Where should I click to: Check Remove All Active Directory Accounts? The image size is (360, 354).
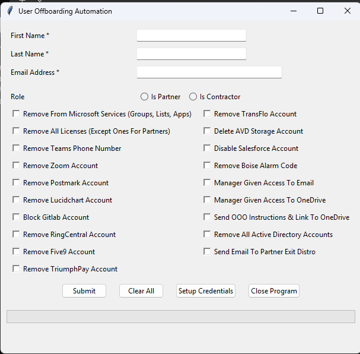point(207,234)
